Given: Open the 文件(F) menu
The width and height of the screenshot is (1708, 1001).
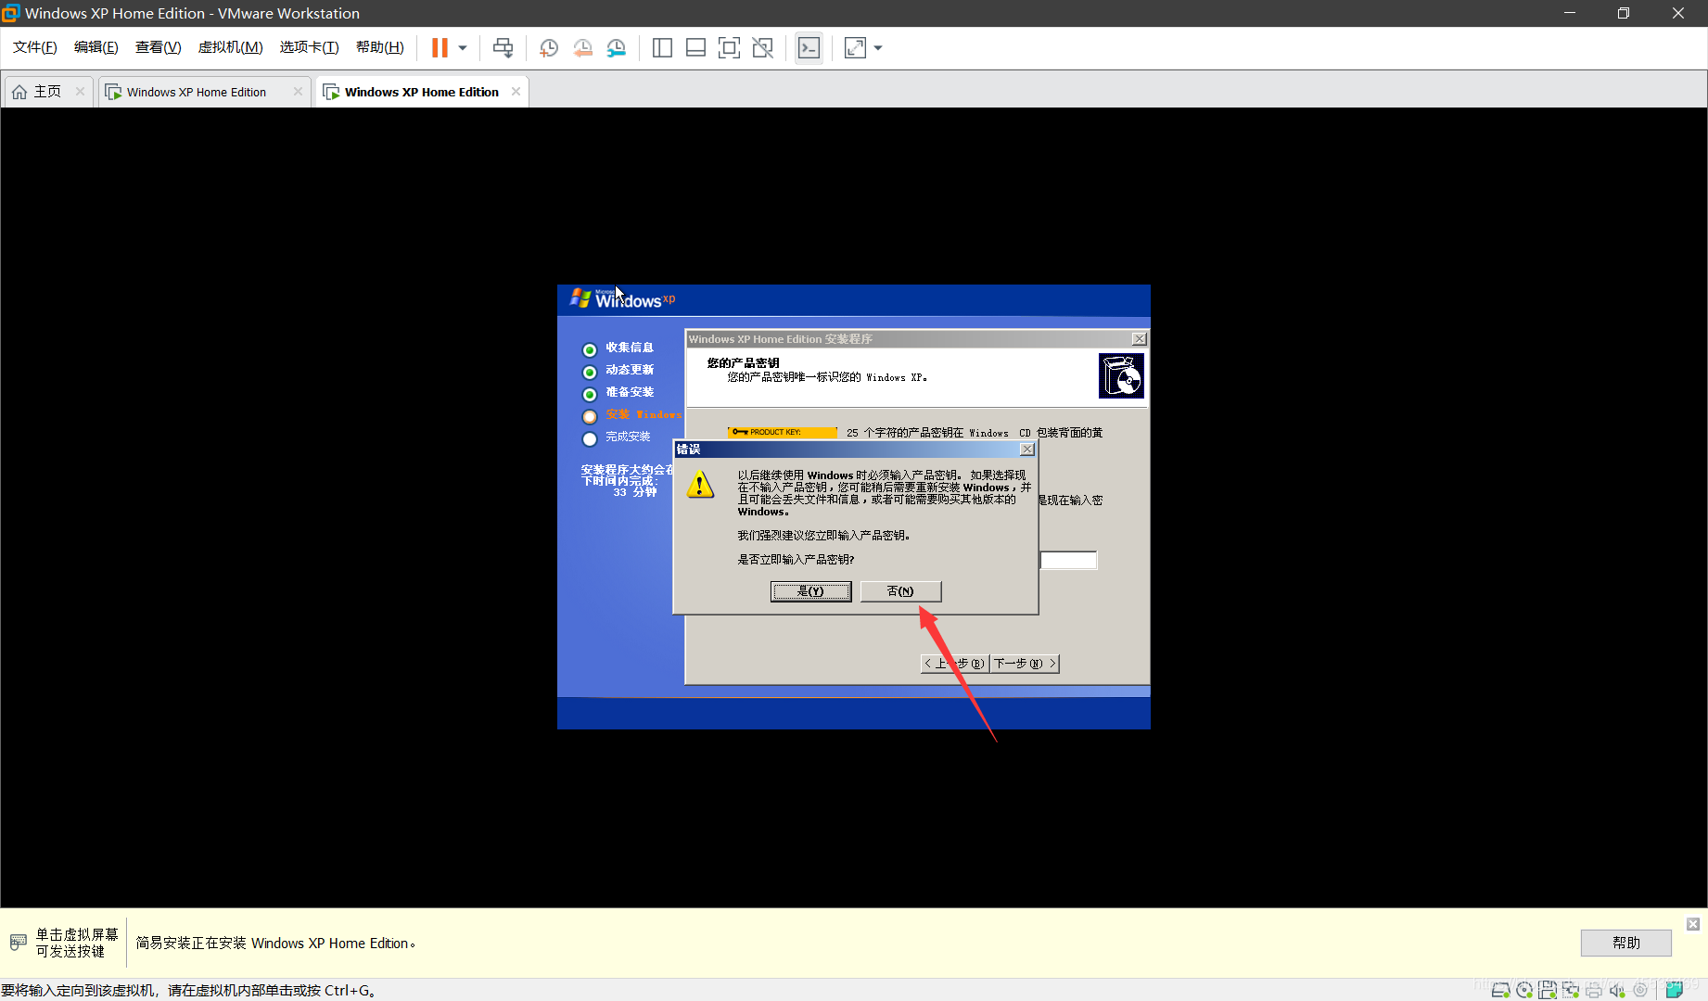Looking at the screenshot, I should [x=35, y=47].
